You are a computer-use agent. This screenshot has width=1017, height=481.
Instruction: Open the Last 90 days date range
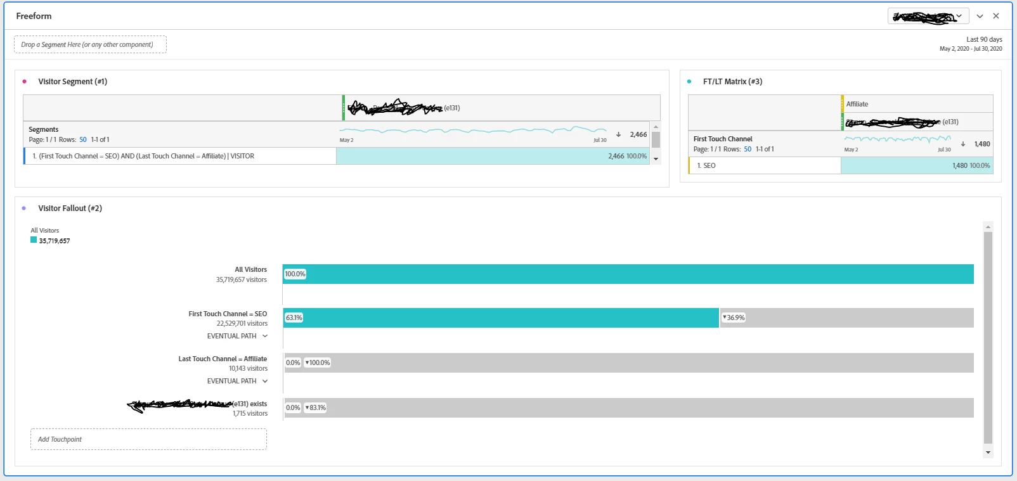coord(971,44)
